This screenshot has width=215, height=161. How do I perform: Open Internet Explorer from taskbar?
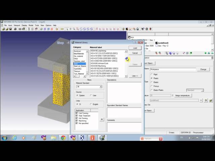14,138
